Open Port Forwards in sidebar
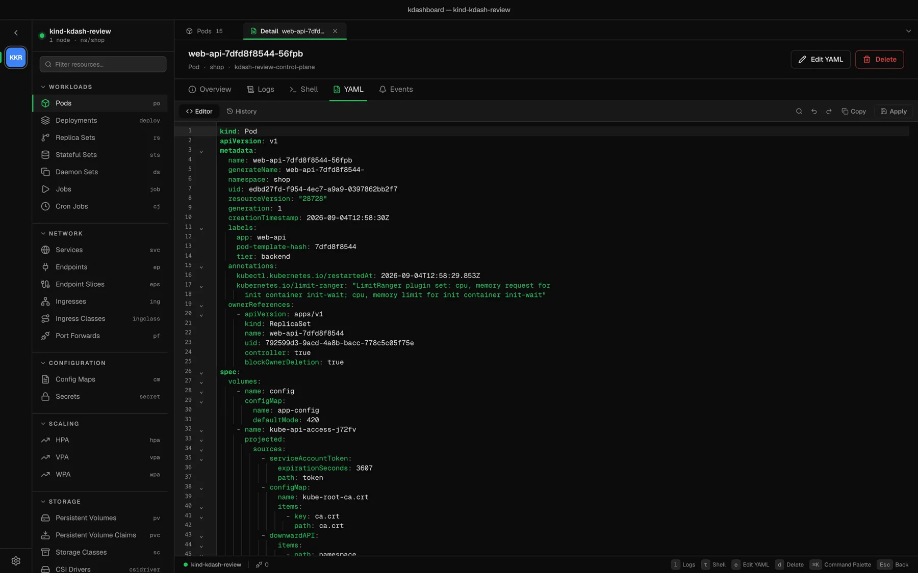 (100, 336)
